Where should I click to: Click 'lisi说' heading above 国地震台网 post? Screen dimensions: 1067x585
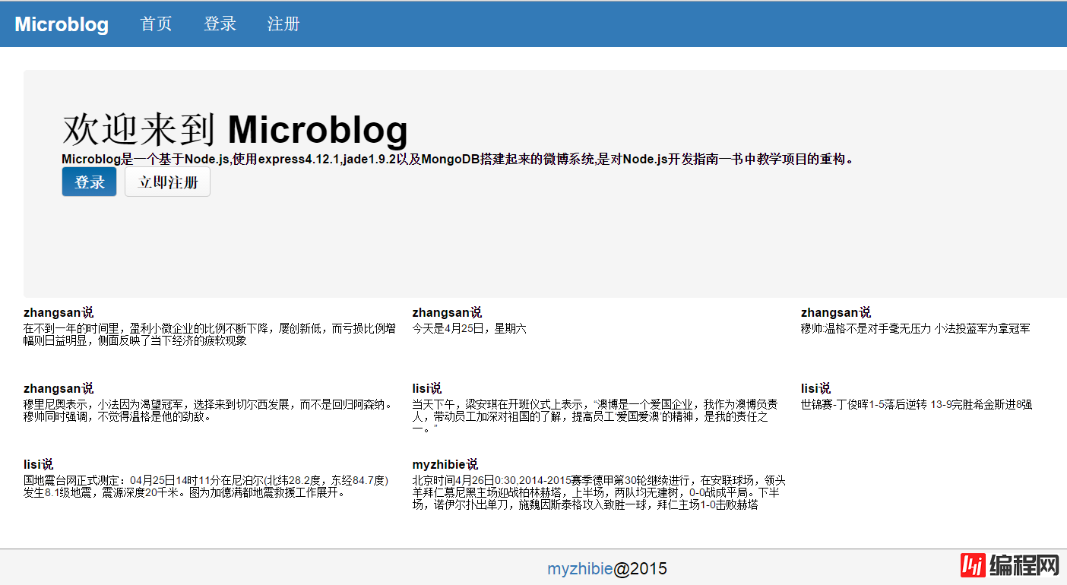pyautogui.click(x=38, y=464)
